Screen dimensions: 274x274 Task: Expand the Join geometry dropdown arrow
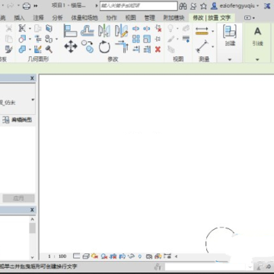point(30,49)
